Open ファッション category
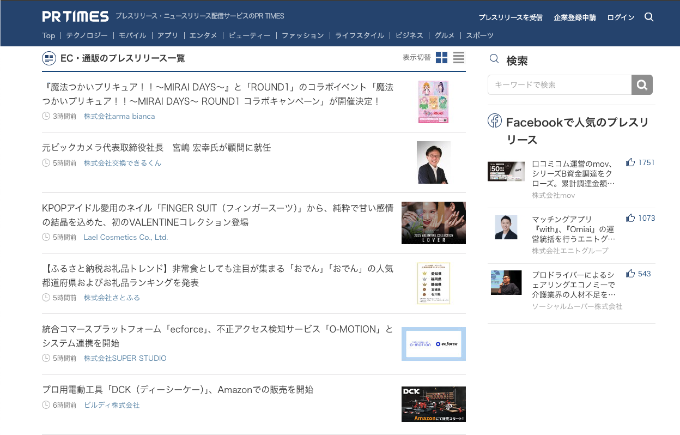 (303, 35)
